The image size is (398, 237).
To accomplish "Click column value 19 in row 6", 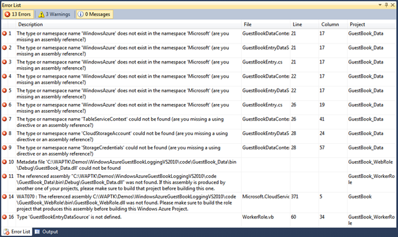I will tap(322, 105).
